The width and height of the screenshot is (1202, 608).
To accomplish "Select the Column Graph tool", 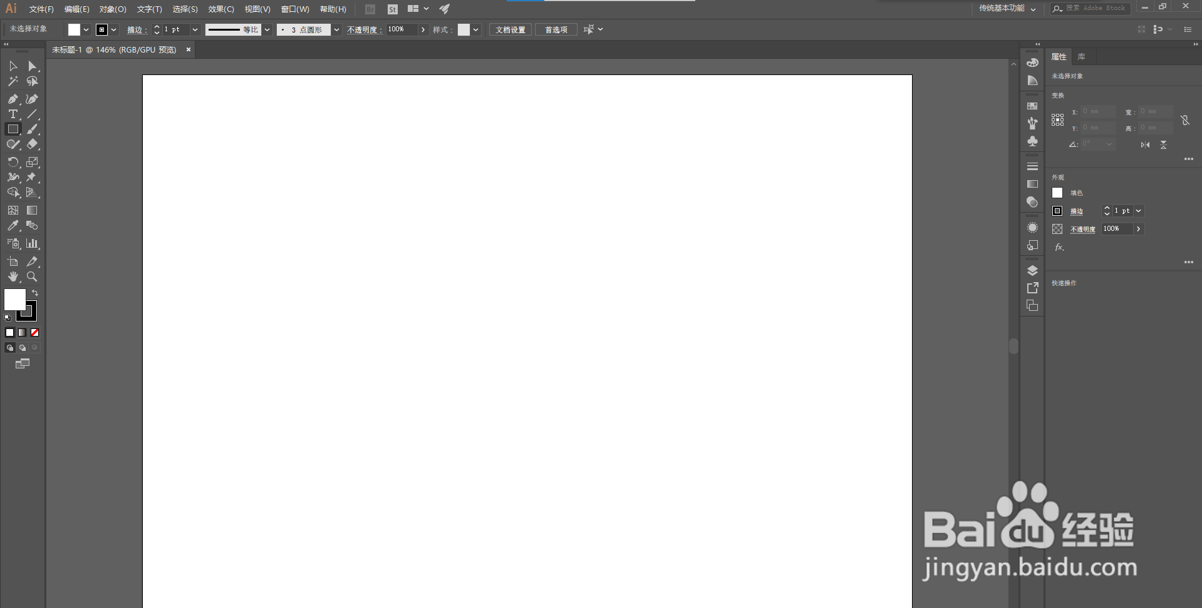I will (x=33, y=243).
